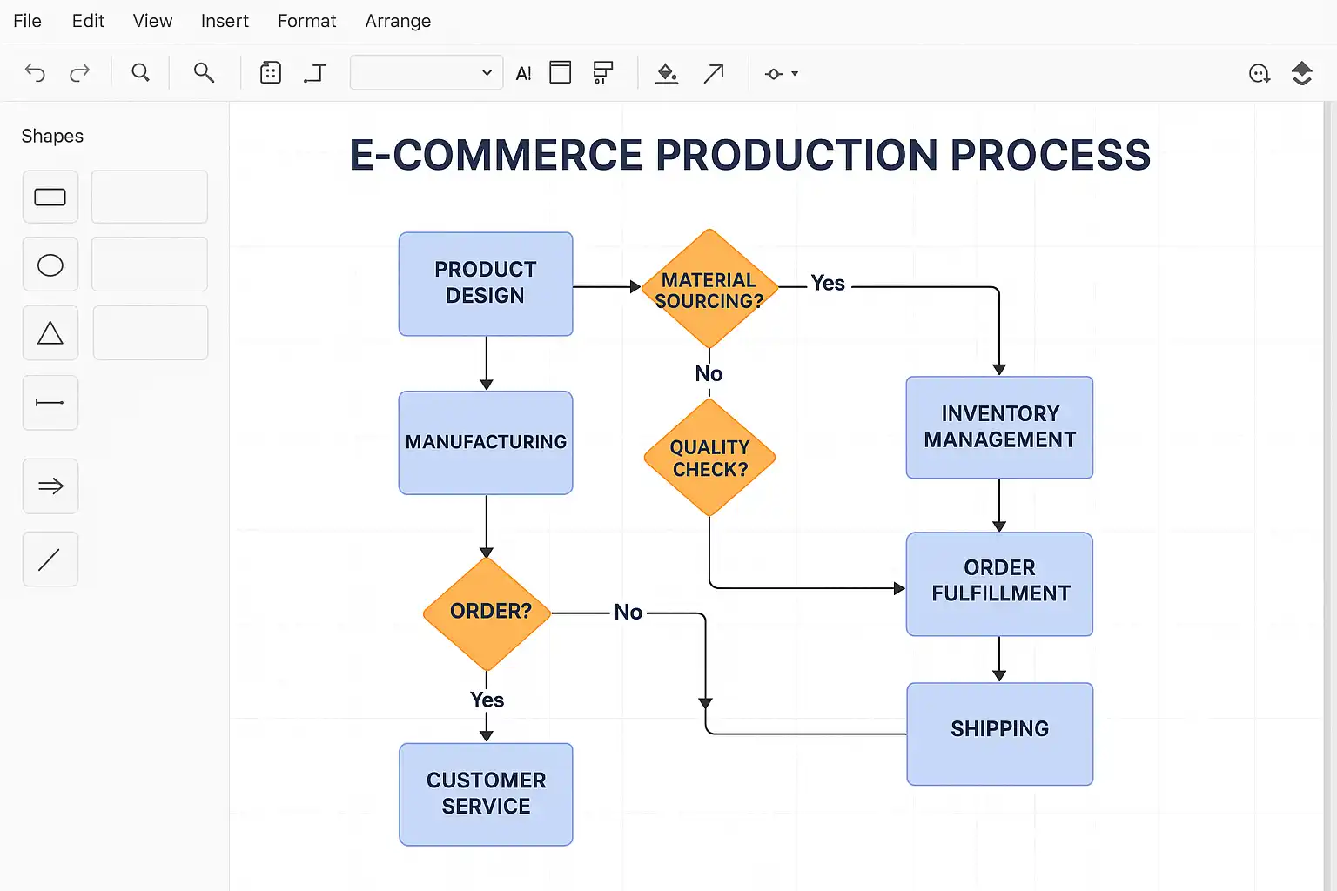The image size is (1337, 891).
Task: Click the grid dots toolbar icon
Action: click(271, 73)
